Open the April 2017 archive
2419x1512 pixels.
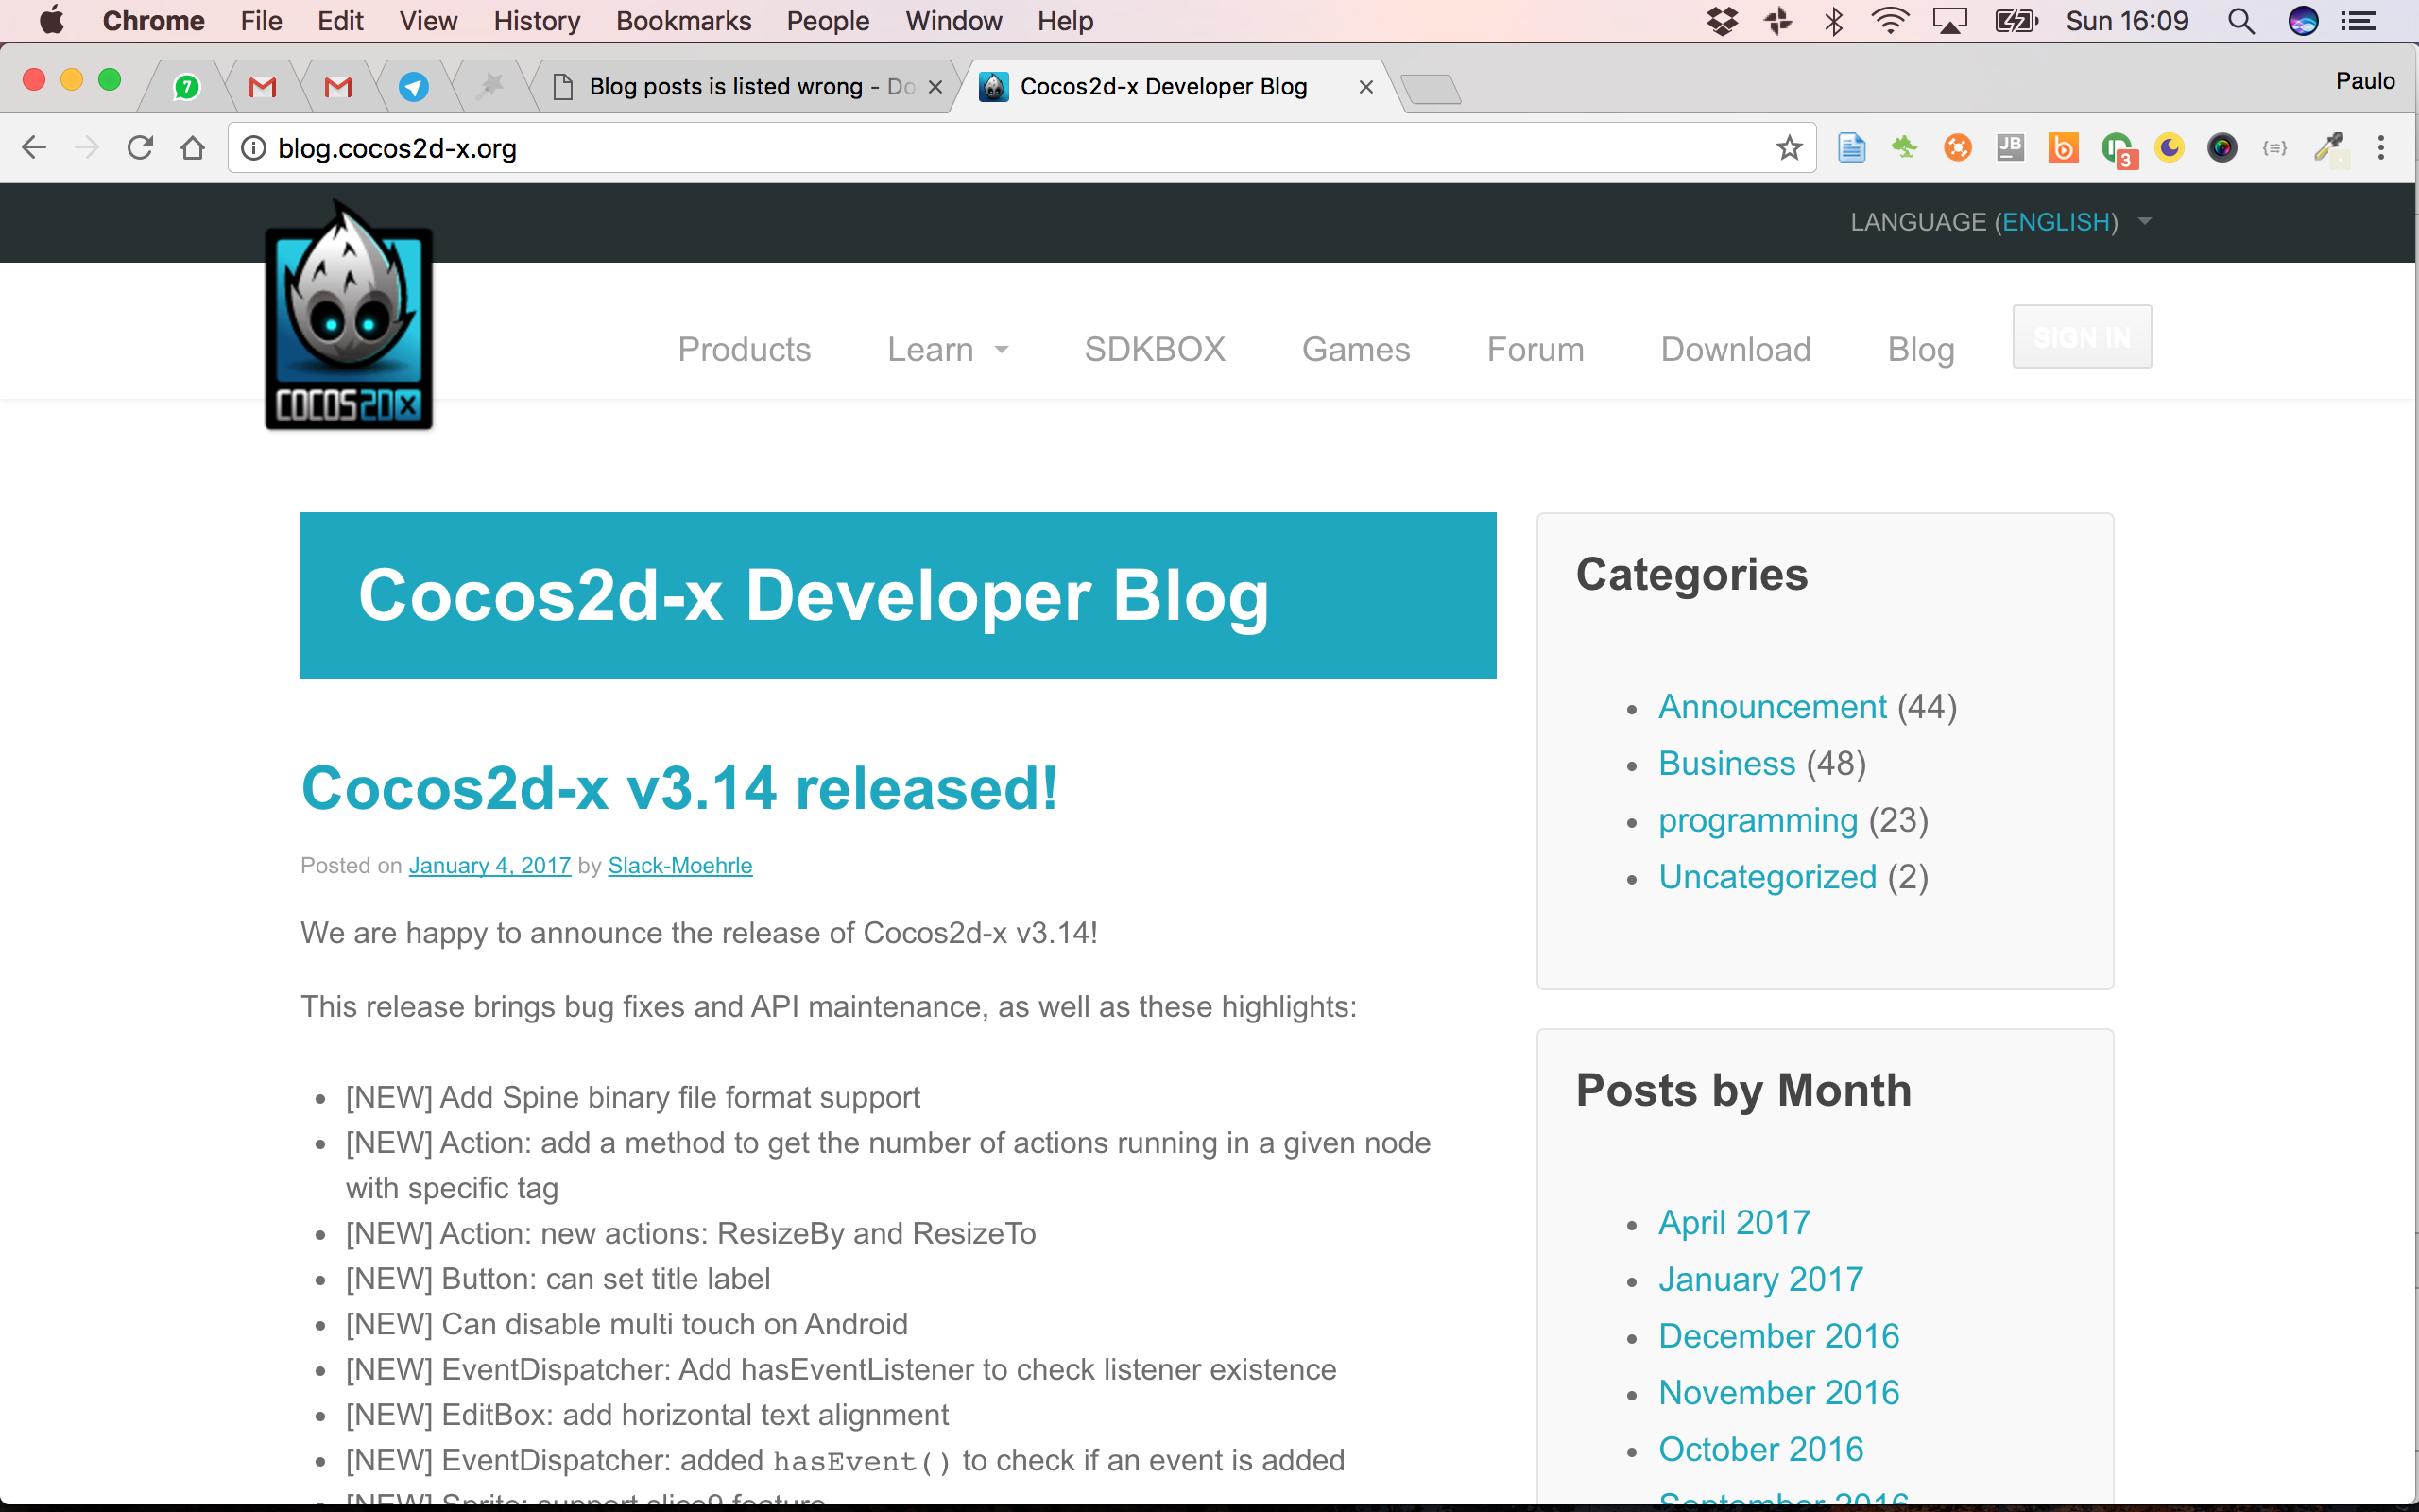click(x=1734, y=1223)
